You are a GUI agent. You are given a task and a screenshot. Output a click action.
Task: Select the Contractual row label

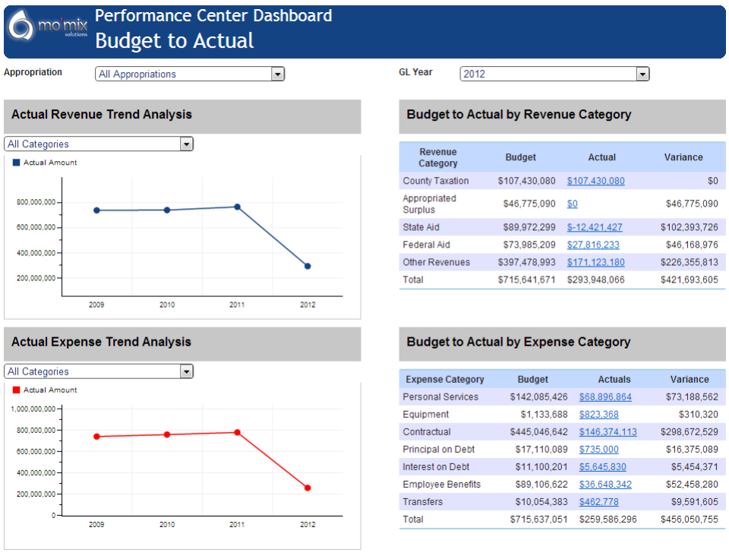(426, 432)
